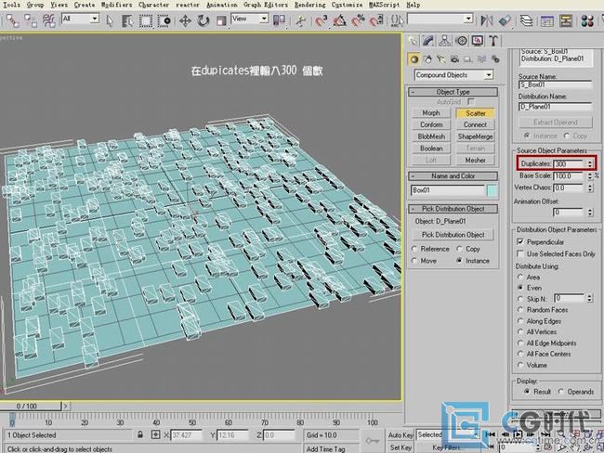Screen dimensions: 604x453
Task: Click the Base Scale spinner arrows
Action: point(590,175)
